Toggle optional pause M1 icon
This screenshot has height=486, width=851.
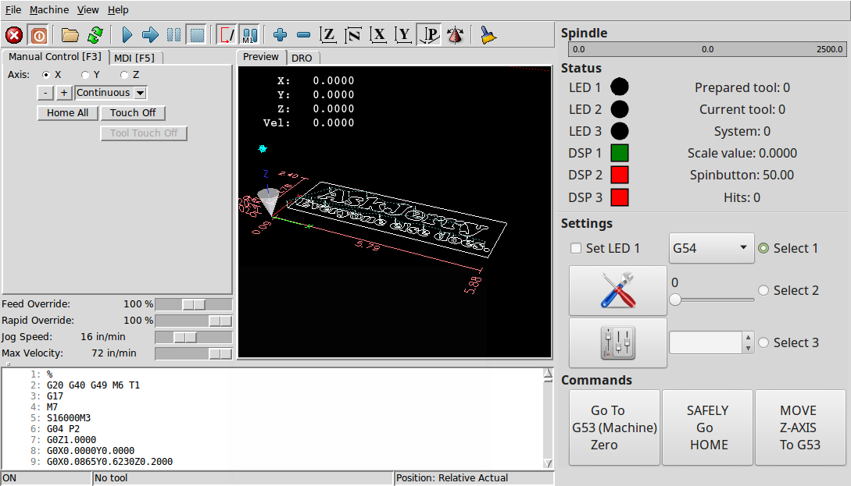tap(249, 35)
